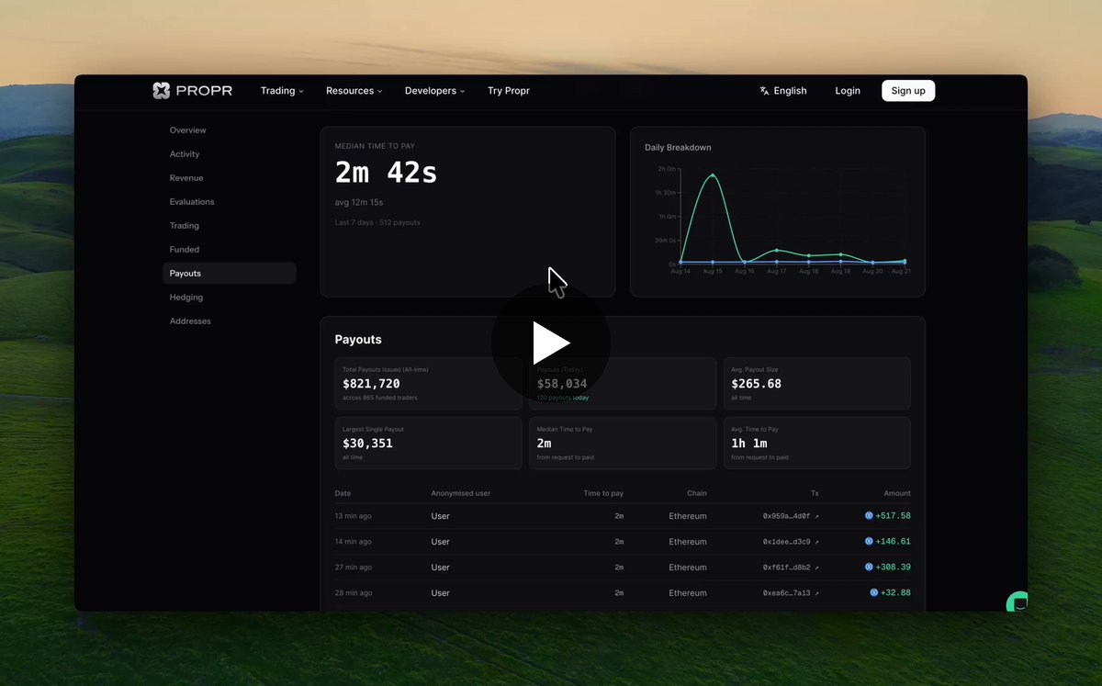Select Evaluations in the sidebar

(192, 202)
